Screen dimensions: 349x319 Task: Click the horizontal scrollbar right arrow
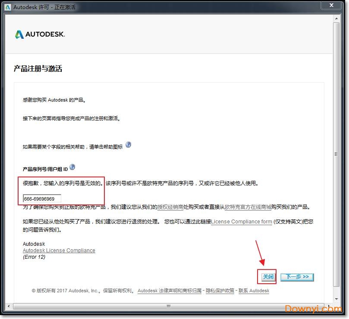tap(328, 306)
